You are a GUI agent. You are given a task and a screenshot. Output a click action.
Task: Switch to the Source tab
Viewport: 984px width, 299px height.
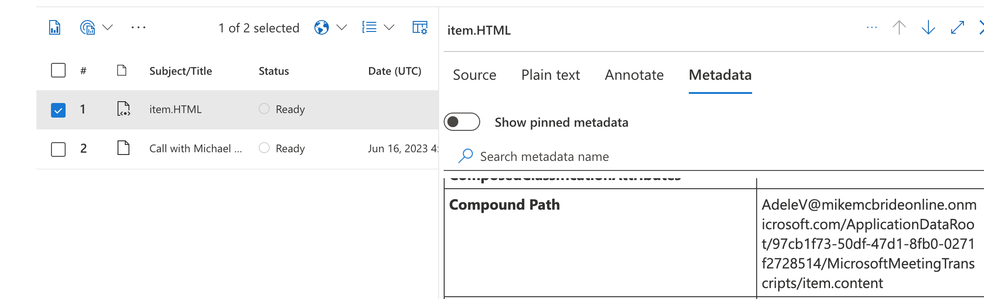(x=474, y=75)
